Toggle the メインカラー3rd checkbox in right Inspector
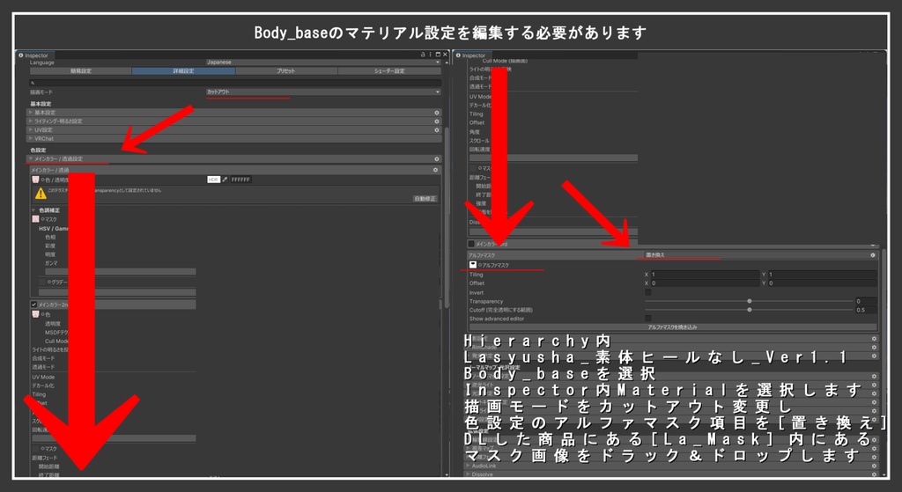 [x=471, y=245]
